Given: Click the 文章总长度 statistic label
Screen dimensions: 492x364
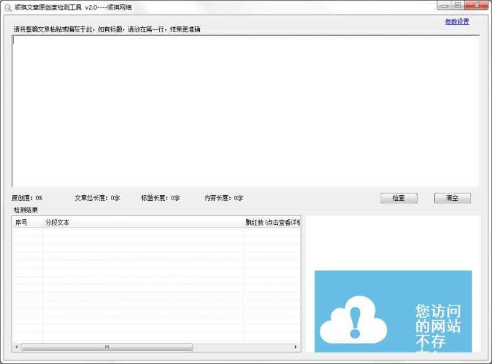Looking at the screenshot, I should (95, 198).
